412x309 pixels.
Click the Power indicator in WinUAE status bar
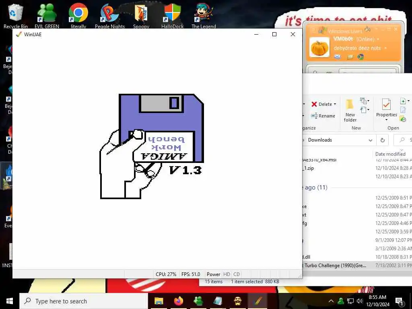(213, 274)
